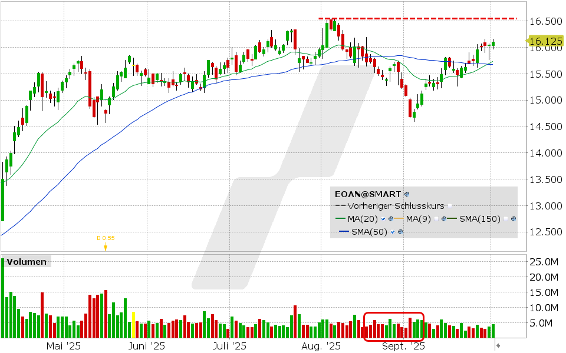The image size is (566, 353).
Task: Click the SMA(150) settings icon
Action: pos(514,219)
